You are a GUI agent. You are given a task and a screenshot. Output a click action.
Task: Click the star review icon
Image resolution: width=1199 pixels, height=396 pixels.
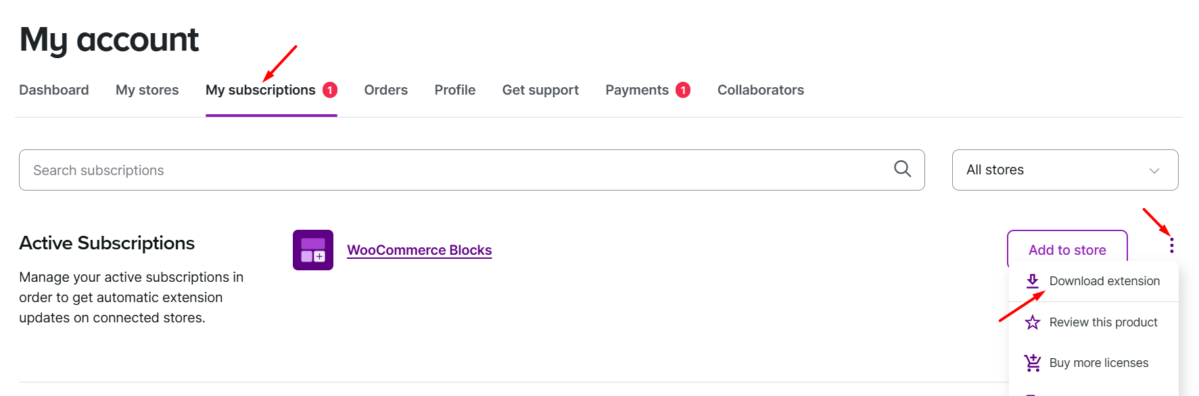pyautogui.click(x=1032, y=322)
